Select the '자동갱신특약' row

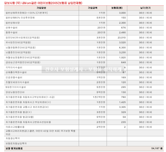(84, 139)
